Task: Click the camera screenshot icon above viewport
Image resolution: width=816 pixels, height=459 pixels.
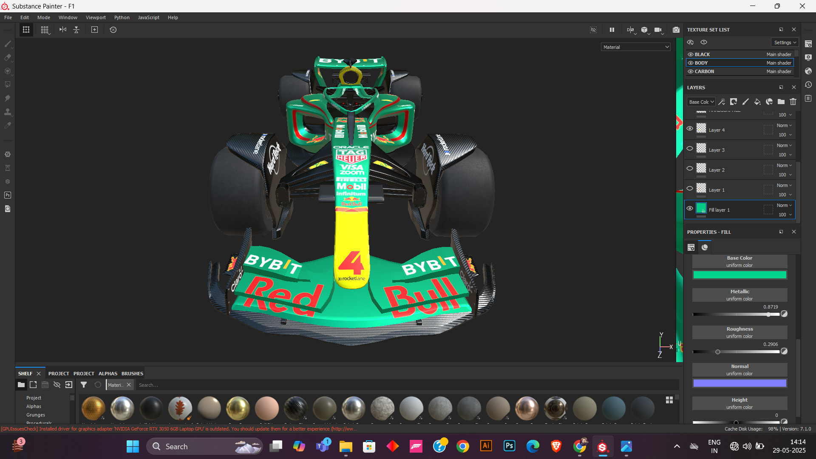Action: [x=676, y=30]
